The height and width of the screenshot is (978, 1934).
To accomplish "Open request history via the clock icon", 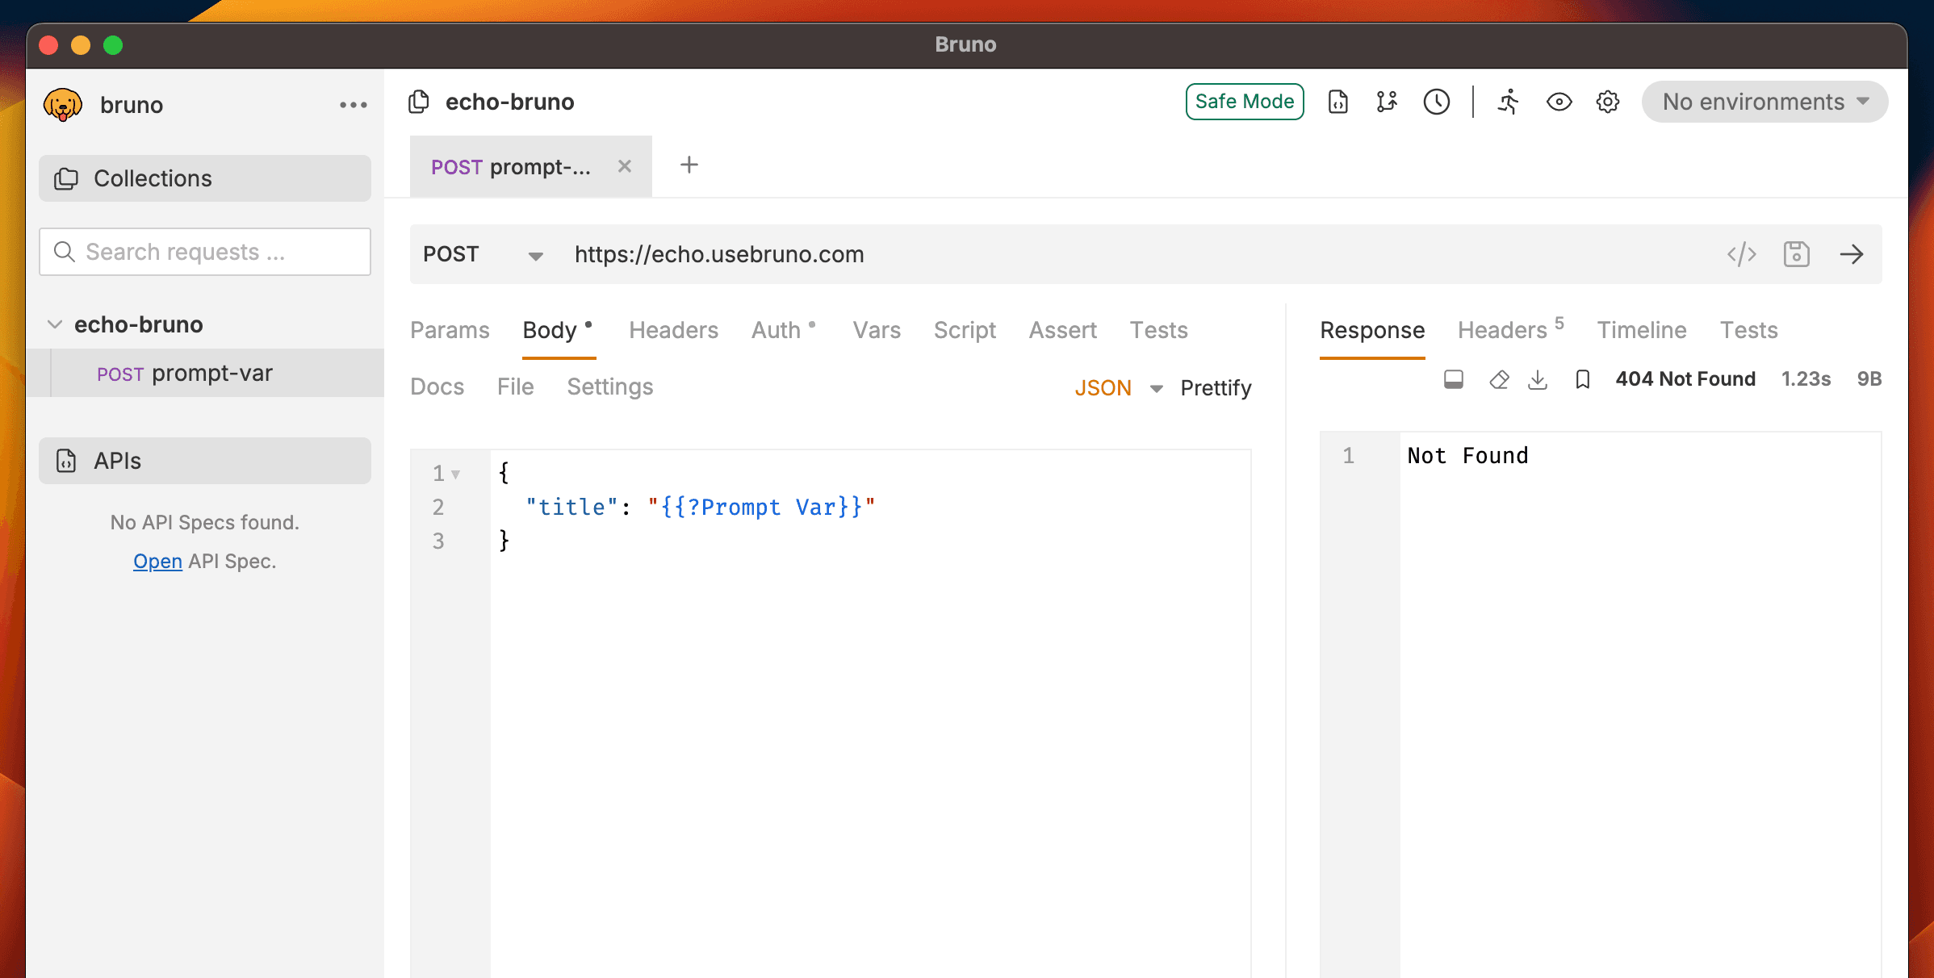I will pos(1436,102).
